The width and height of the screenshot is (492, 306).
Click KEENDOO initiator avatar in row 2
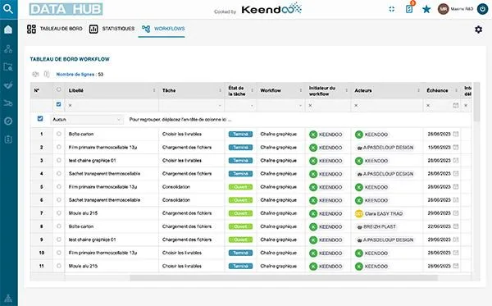pyautogui.click(x=313, y=148)
